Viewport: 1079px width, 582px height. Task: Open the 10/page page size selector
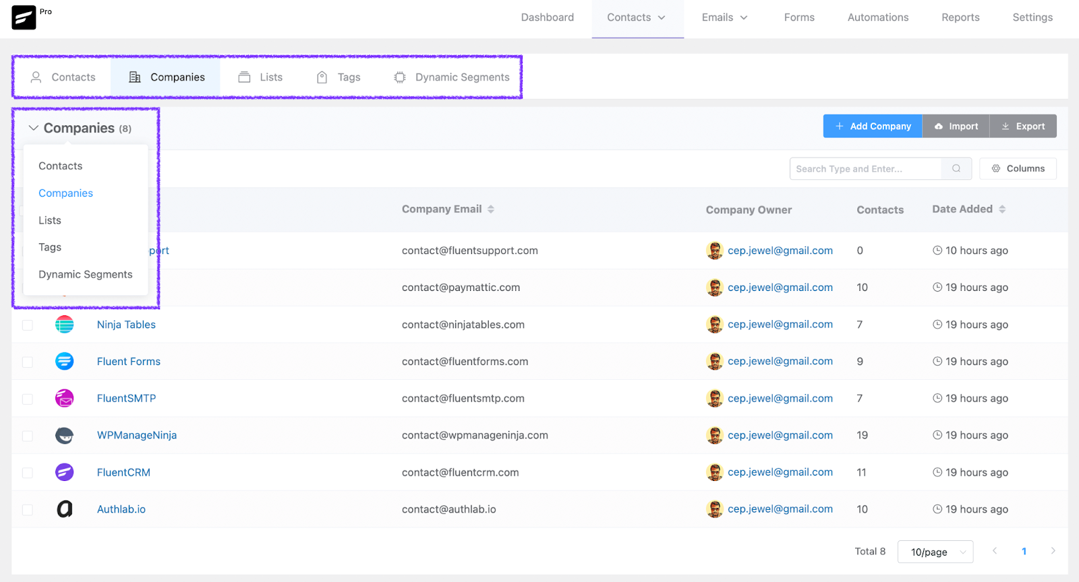(935, 552)
